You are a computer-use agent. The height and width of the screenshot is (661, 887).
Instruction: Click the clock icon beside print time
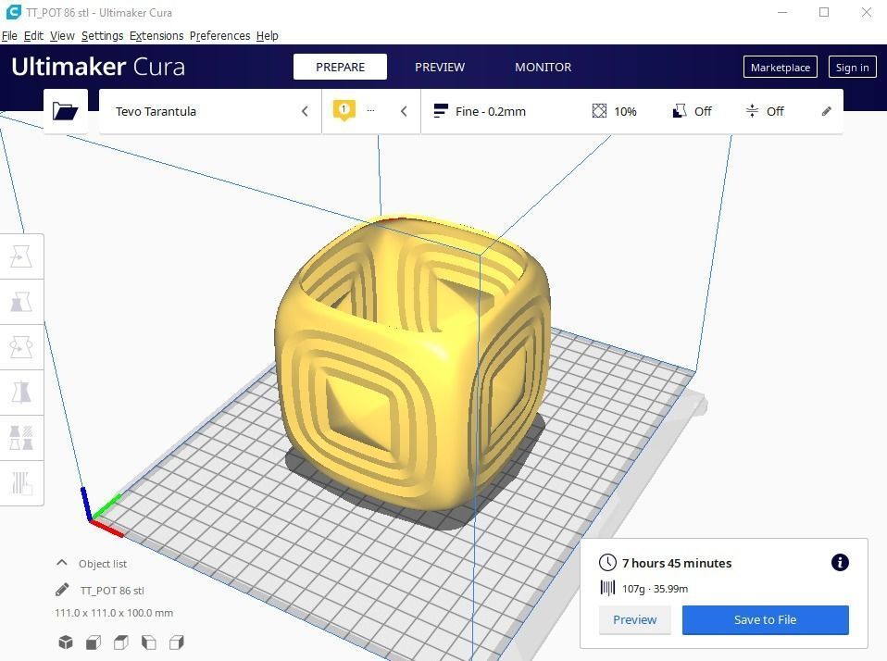click(x=607, y=563)
